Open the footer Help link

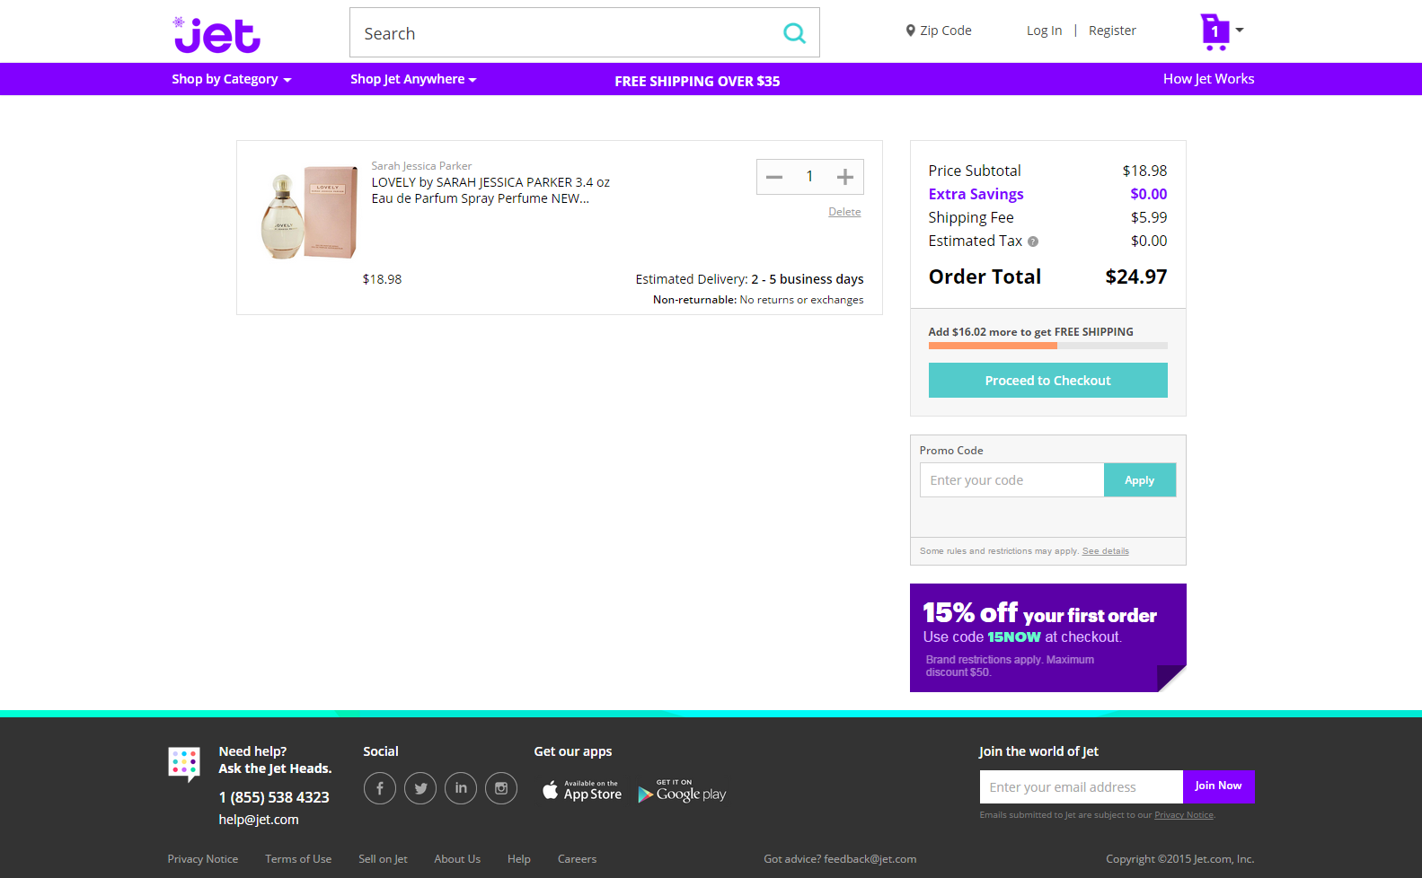pyautogui.click(x=519, y=859)
